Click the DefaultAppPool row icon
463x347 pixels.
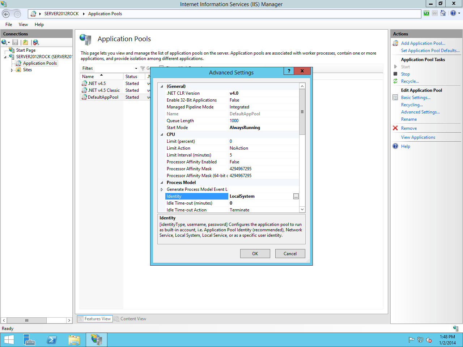click(84, 97)
